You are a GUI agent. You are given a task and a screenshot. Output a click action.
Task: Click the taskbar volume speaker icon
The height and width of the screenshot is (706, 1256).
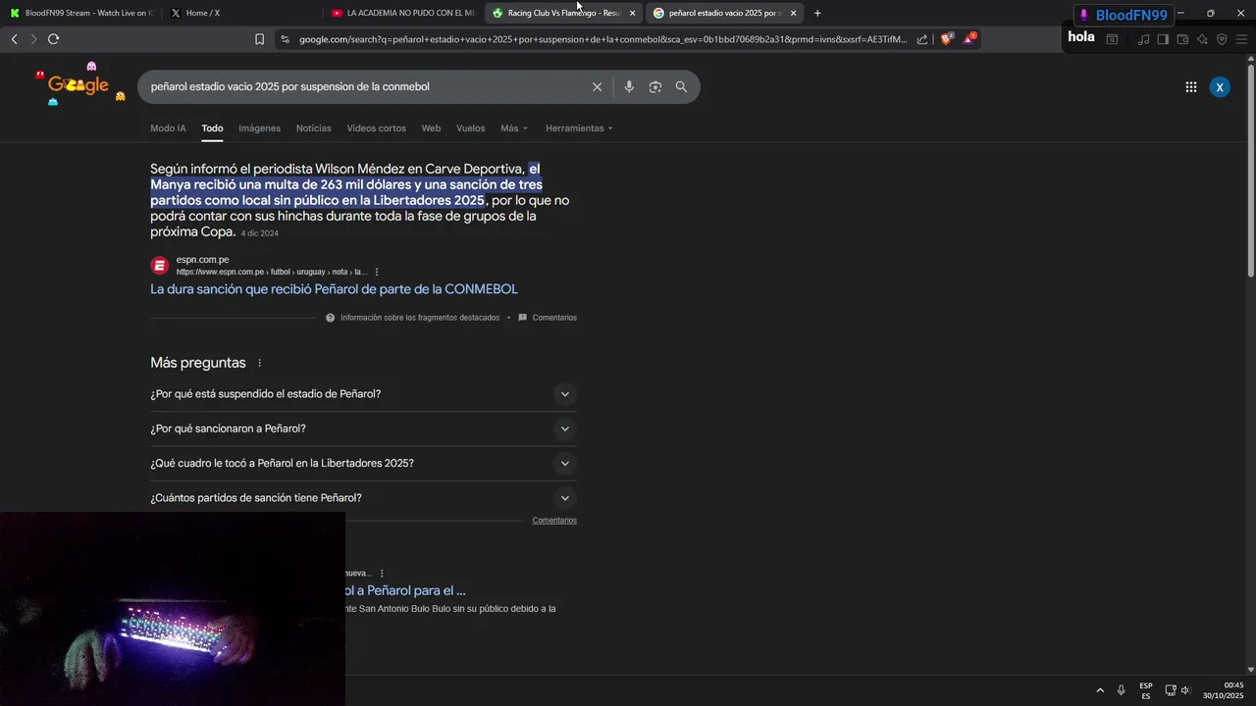(x=1185, y=690)
